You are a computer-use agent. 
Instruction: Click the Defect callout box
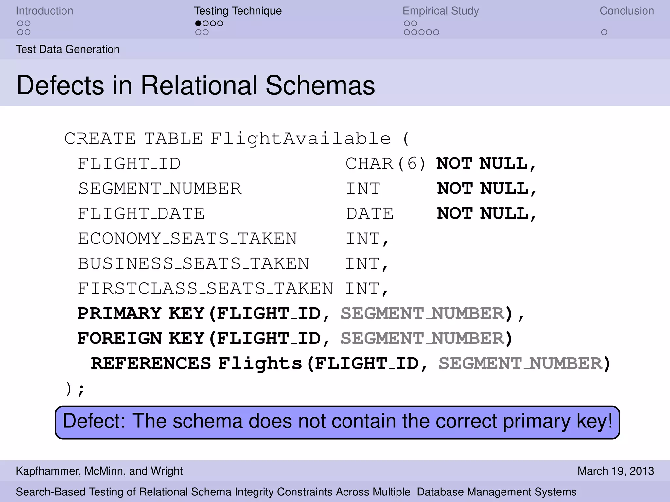tap(337, 422)
